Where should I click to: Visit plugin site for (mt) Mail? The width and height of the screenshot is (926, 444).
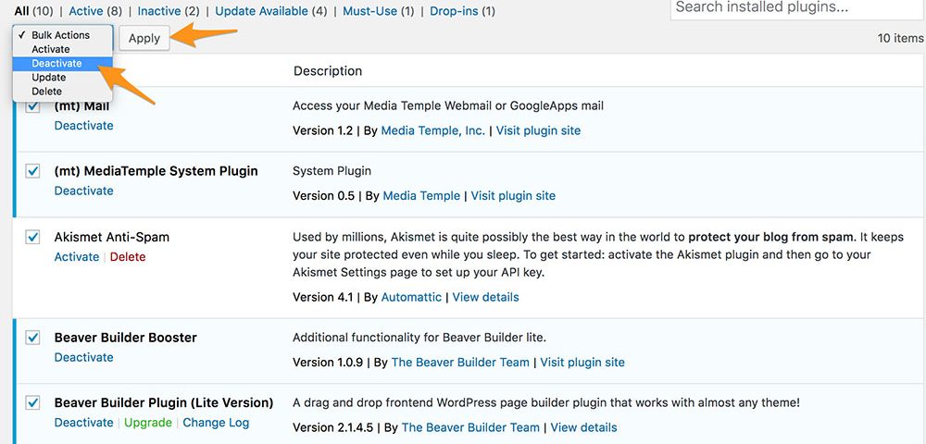(x=538, y=130)
